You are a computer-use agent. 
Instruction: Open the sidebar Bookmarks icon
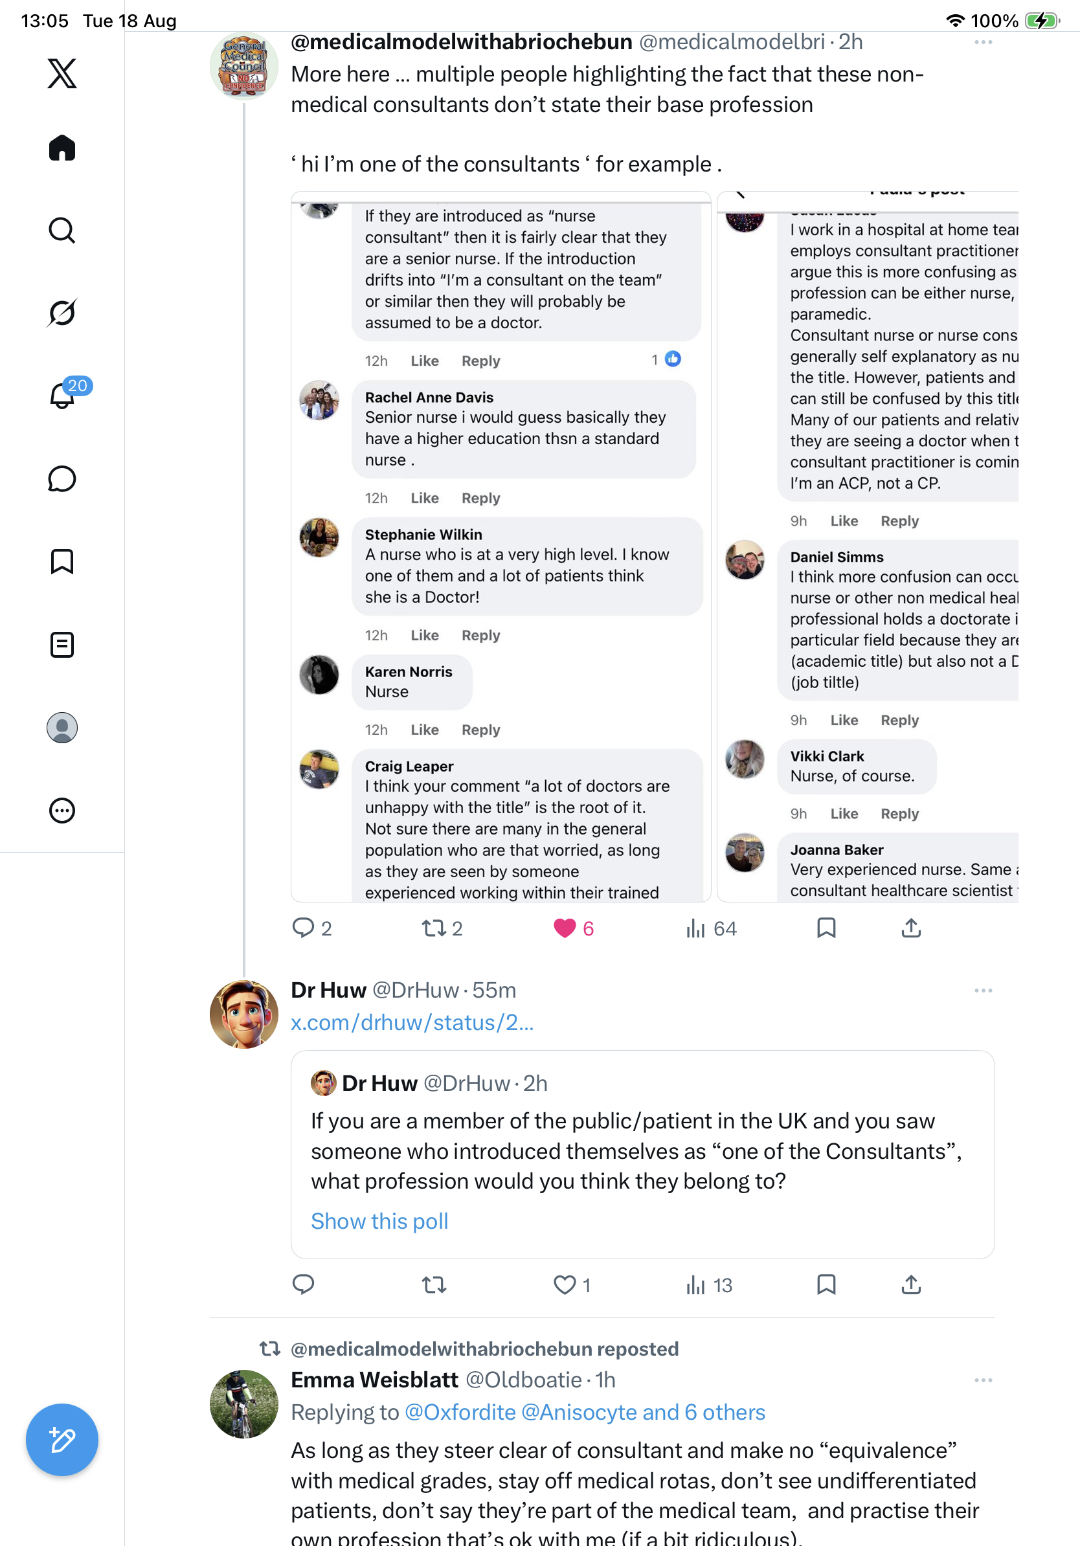coord(62,561)
